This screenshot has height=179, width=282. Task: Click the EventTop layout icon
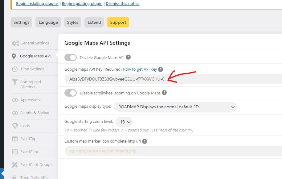point(15,139)
